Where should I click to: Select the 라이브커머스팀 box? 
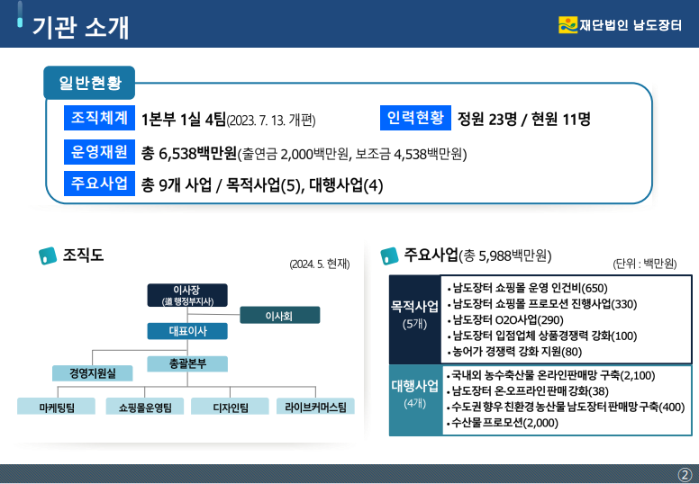tap(315, 407)
